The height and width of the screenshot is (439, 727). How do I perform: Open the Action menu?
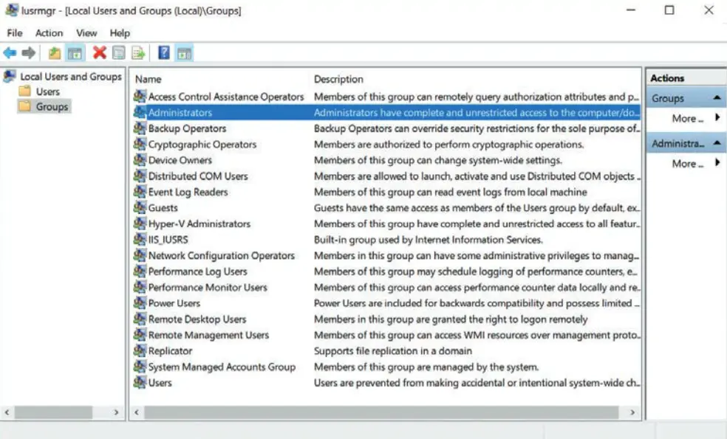[x=49, y=33]
